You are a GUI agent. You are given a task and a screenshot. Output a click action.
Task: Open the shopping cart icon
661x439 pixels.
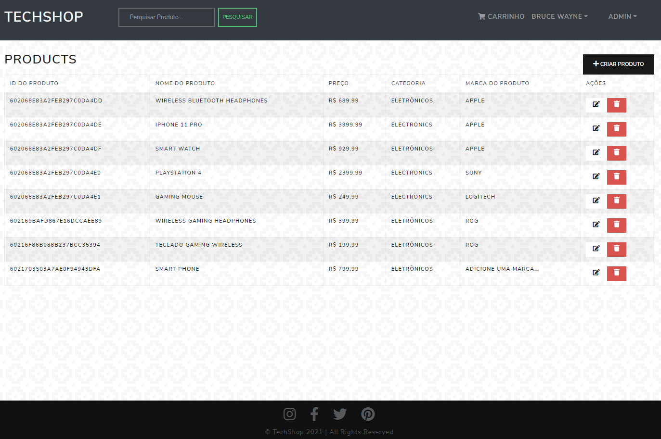point(481,16)
